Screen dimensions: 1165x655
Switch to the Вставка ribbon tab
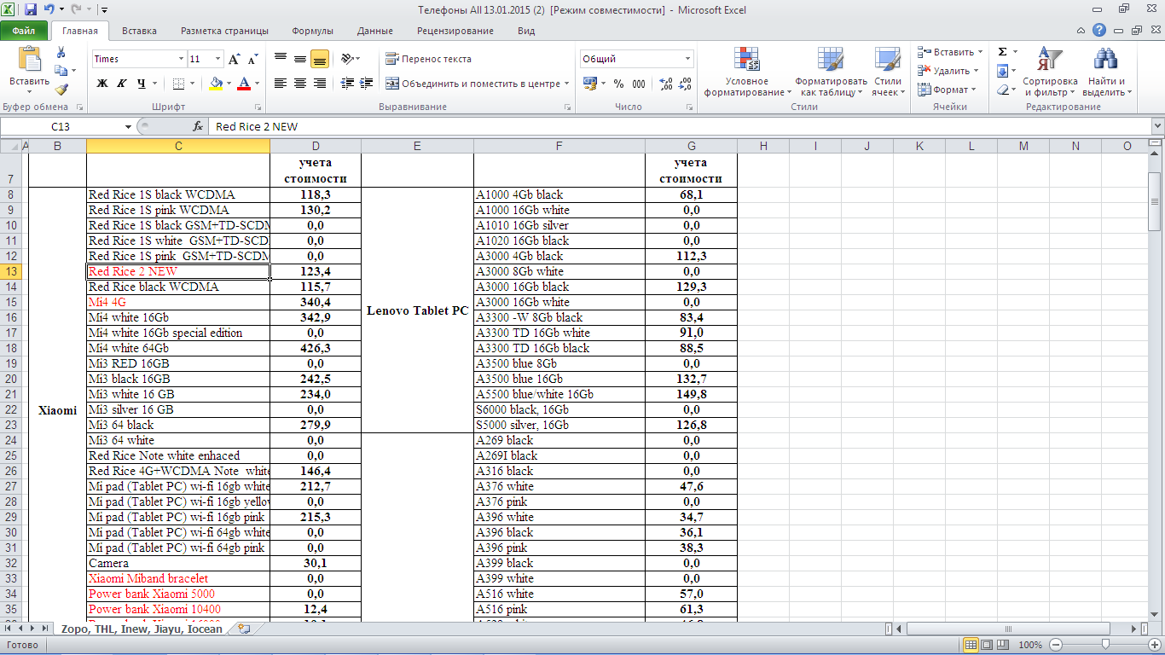[x=139, y=31]
